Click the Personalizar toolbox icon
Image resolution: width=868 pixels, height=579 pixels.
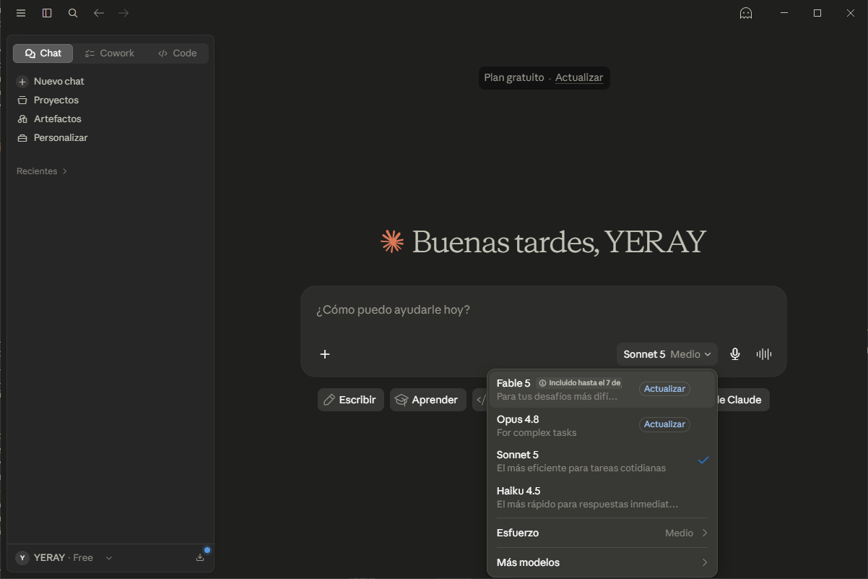coord(22,138)
